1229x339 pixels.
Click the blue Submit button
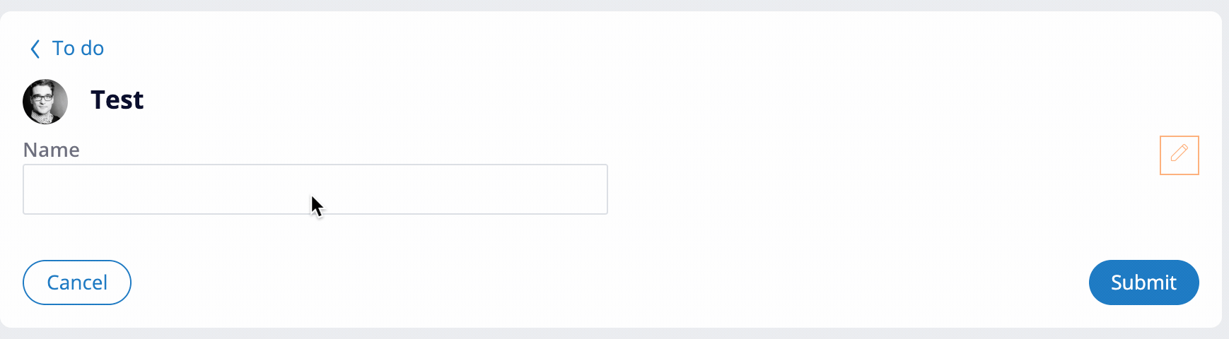coord(1143,282)
